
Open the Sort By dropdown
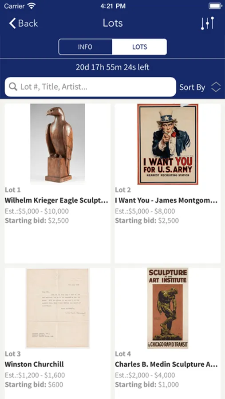point(200,87)
